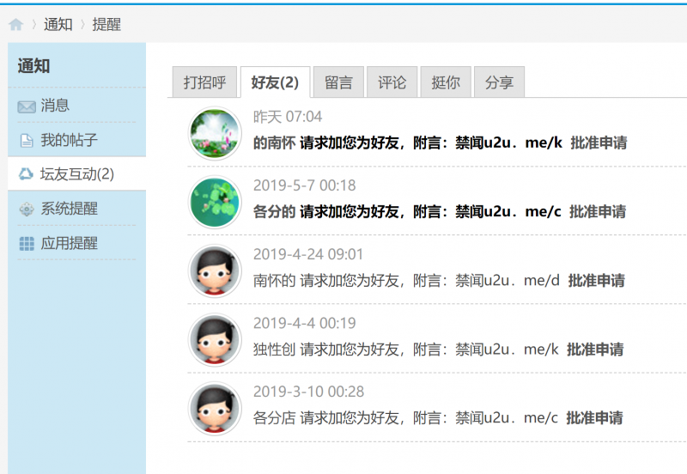
Task: Go to the 分享 tab
Action: (499, 82)
